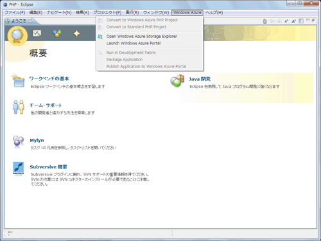This screenshot has width=321, height=241.
Task: Navigate forward with the right arrow icon
Action: point(279,21)
